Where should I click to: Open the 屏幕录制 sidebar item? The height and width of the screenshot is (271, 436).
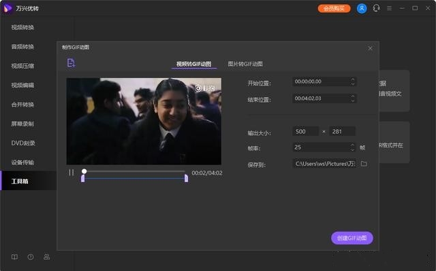click(22, 124)
